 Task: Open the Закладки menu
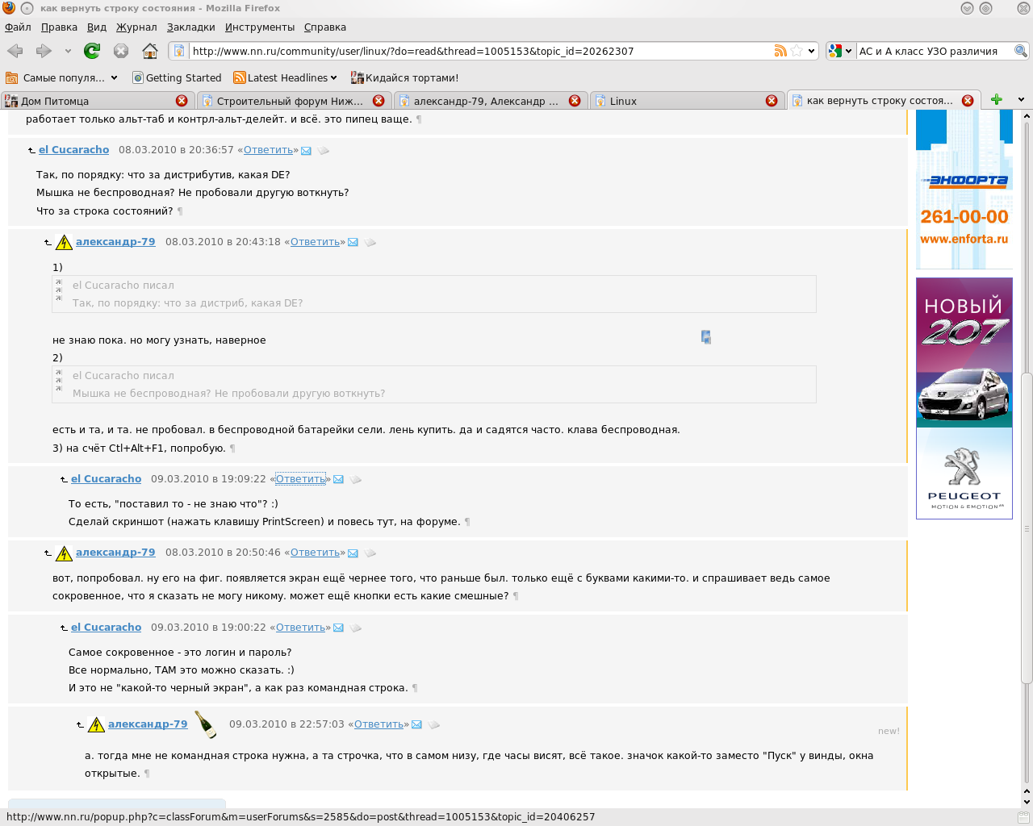pos(190,27)
